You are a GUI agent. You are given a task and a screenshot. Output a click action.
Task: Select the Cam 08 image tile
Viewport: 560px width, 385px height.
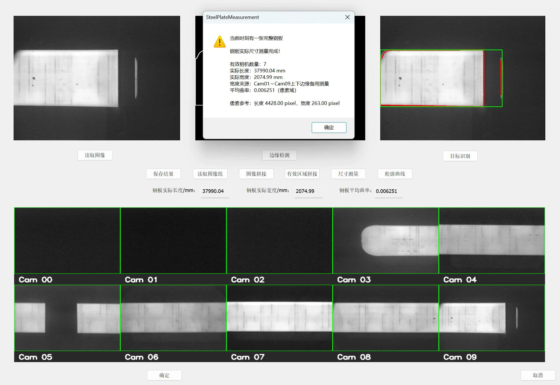(386, 318)
